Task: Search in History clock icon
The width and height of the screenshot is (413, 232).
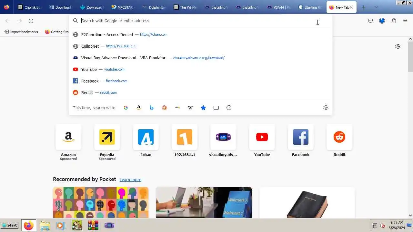Action: 229,108
